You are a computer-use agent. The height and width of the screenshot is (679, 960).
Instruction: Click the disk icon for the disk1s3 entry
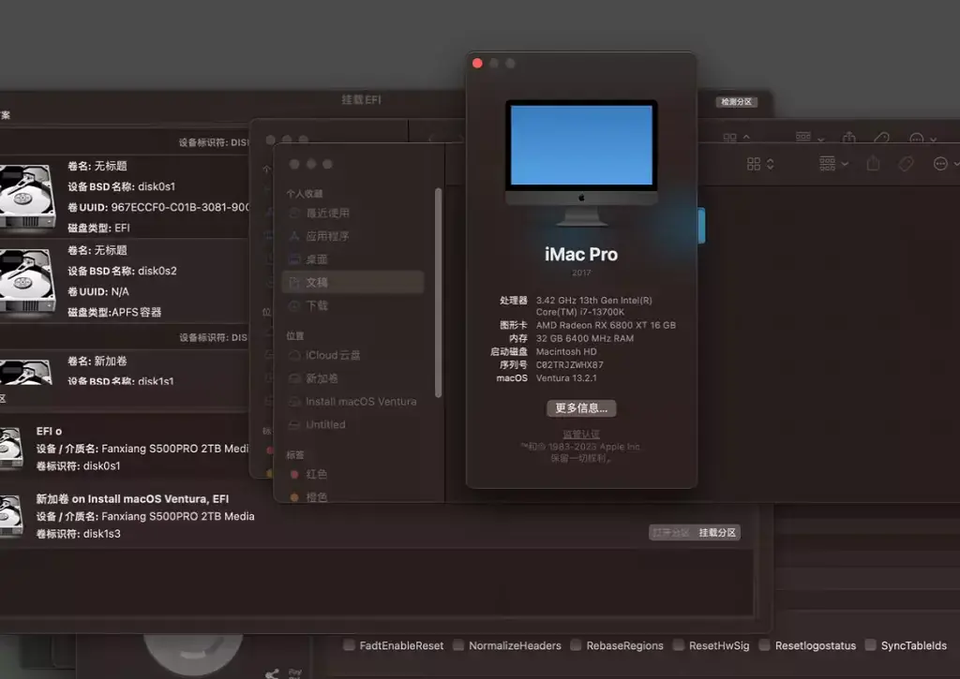(x=11, y=517)
